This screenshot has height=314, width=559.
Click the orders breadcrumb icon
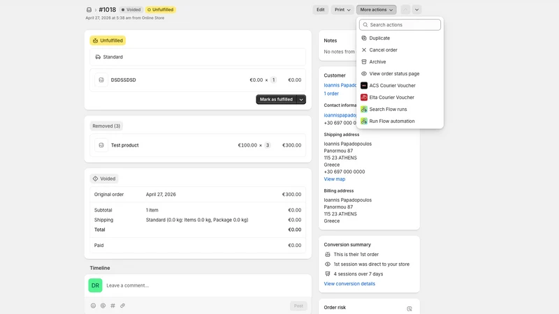pos(89,10)
